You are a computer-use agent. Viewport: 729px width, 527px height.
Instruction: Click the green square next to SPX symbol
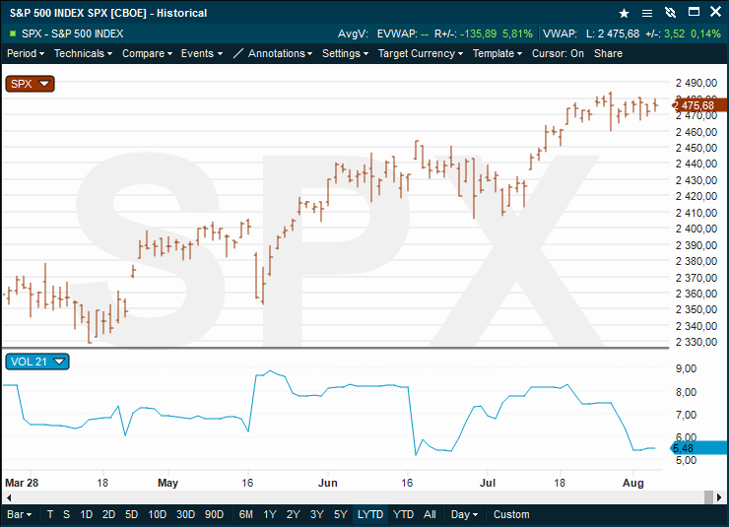[x=13, y=33]
